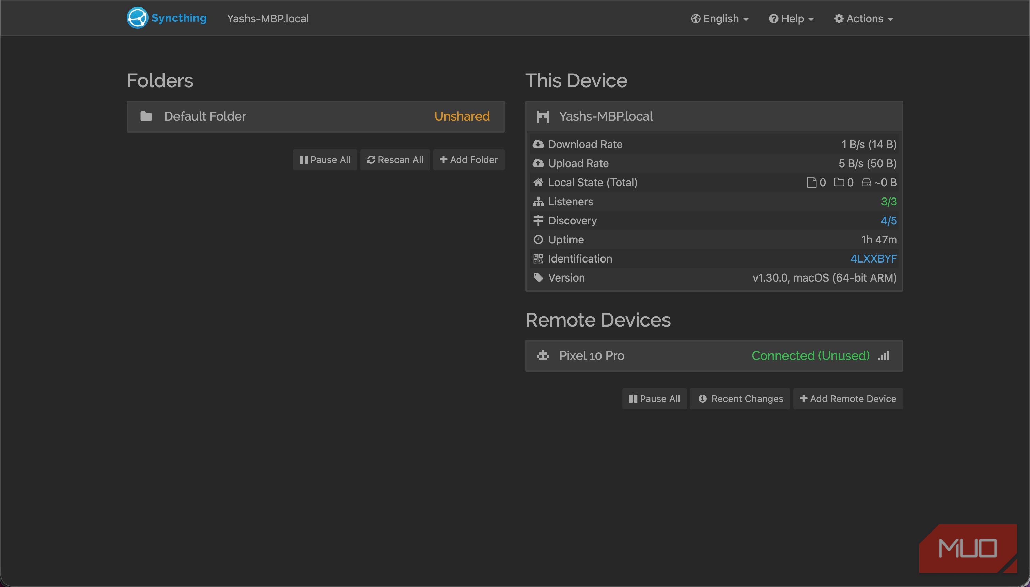Collapse the Yashs-MBP.local device panel header
The image size is (1030, 587).
click(714, 116)
